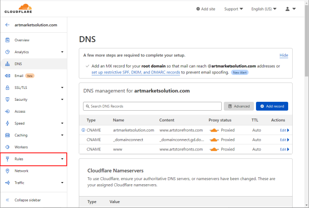309x208 pixels.
Task: Click the TTL column header
Action: (255, 120)
